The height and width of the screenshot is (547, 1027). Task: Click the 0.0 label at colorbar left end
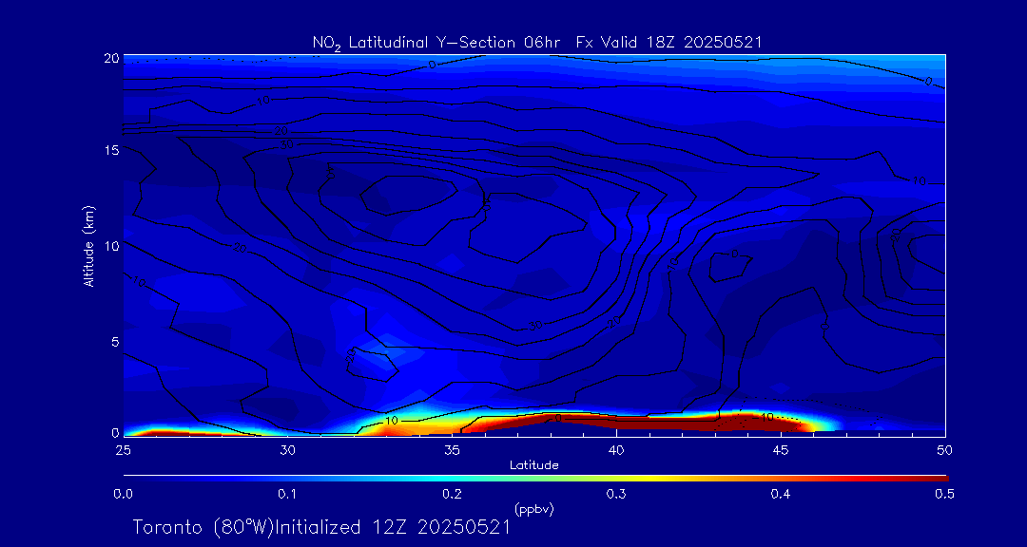click(123, 494)
